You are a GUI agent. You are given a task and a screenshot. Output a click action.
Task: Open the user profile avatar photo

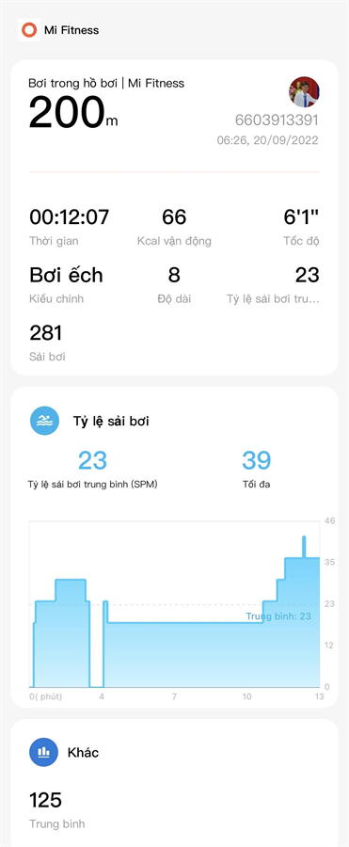(304, 92)
